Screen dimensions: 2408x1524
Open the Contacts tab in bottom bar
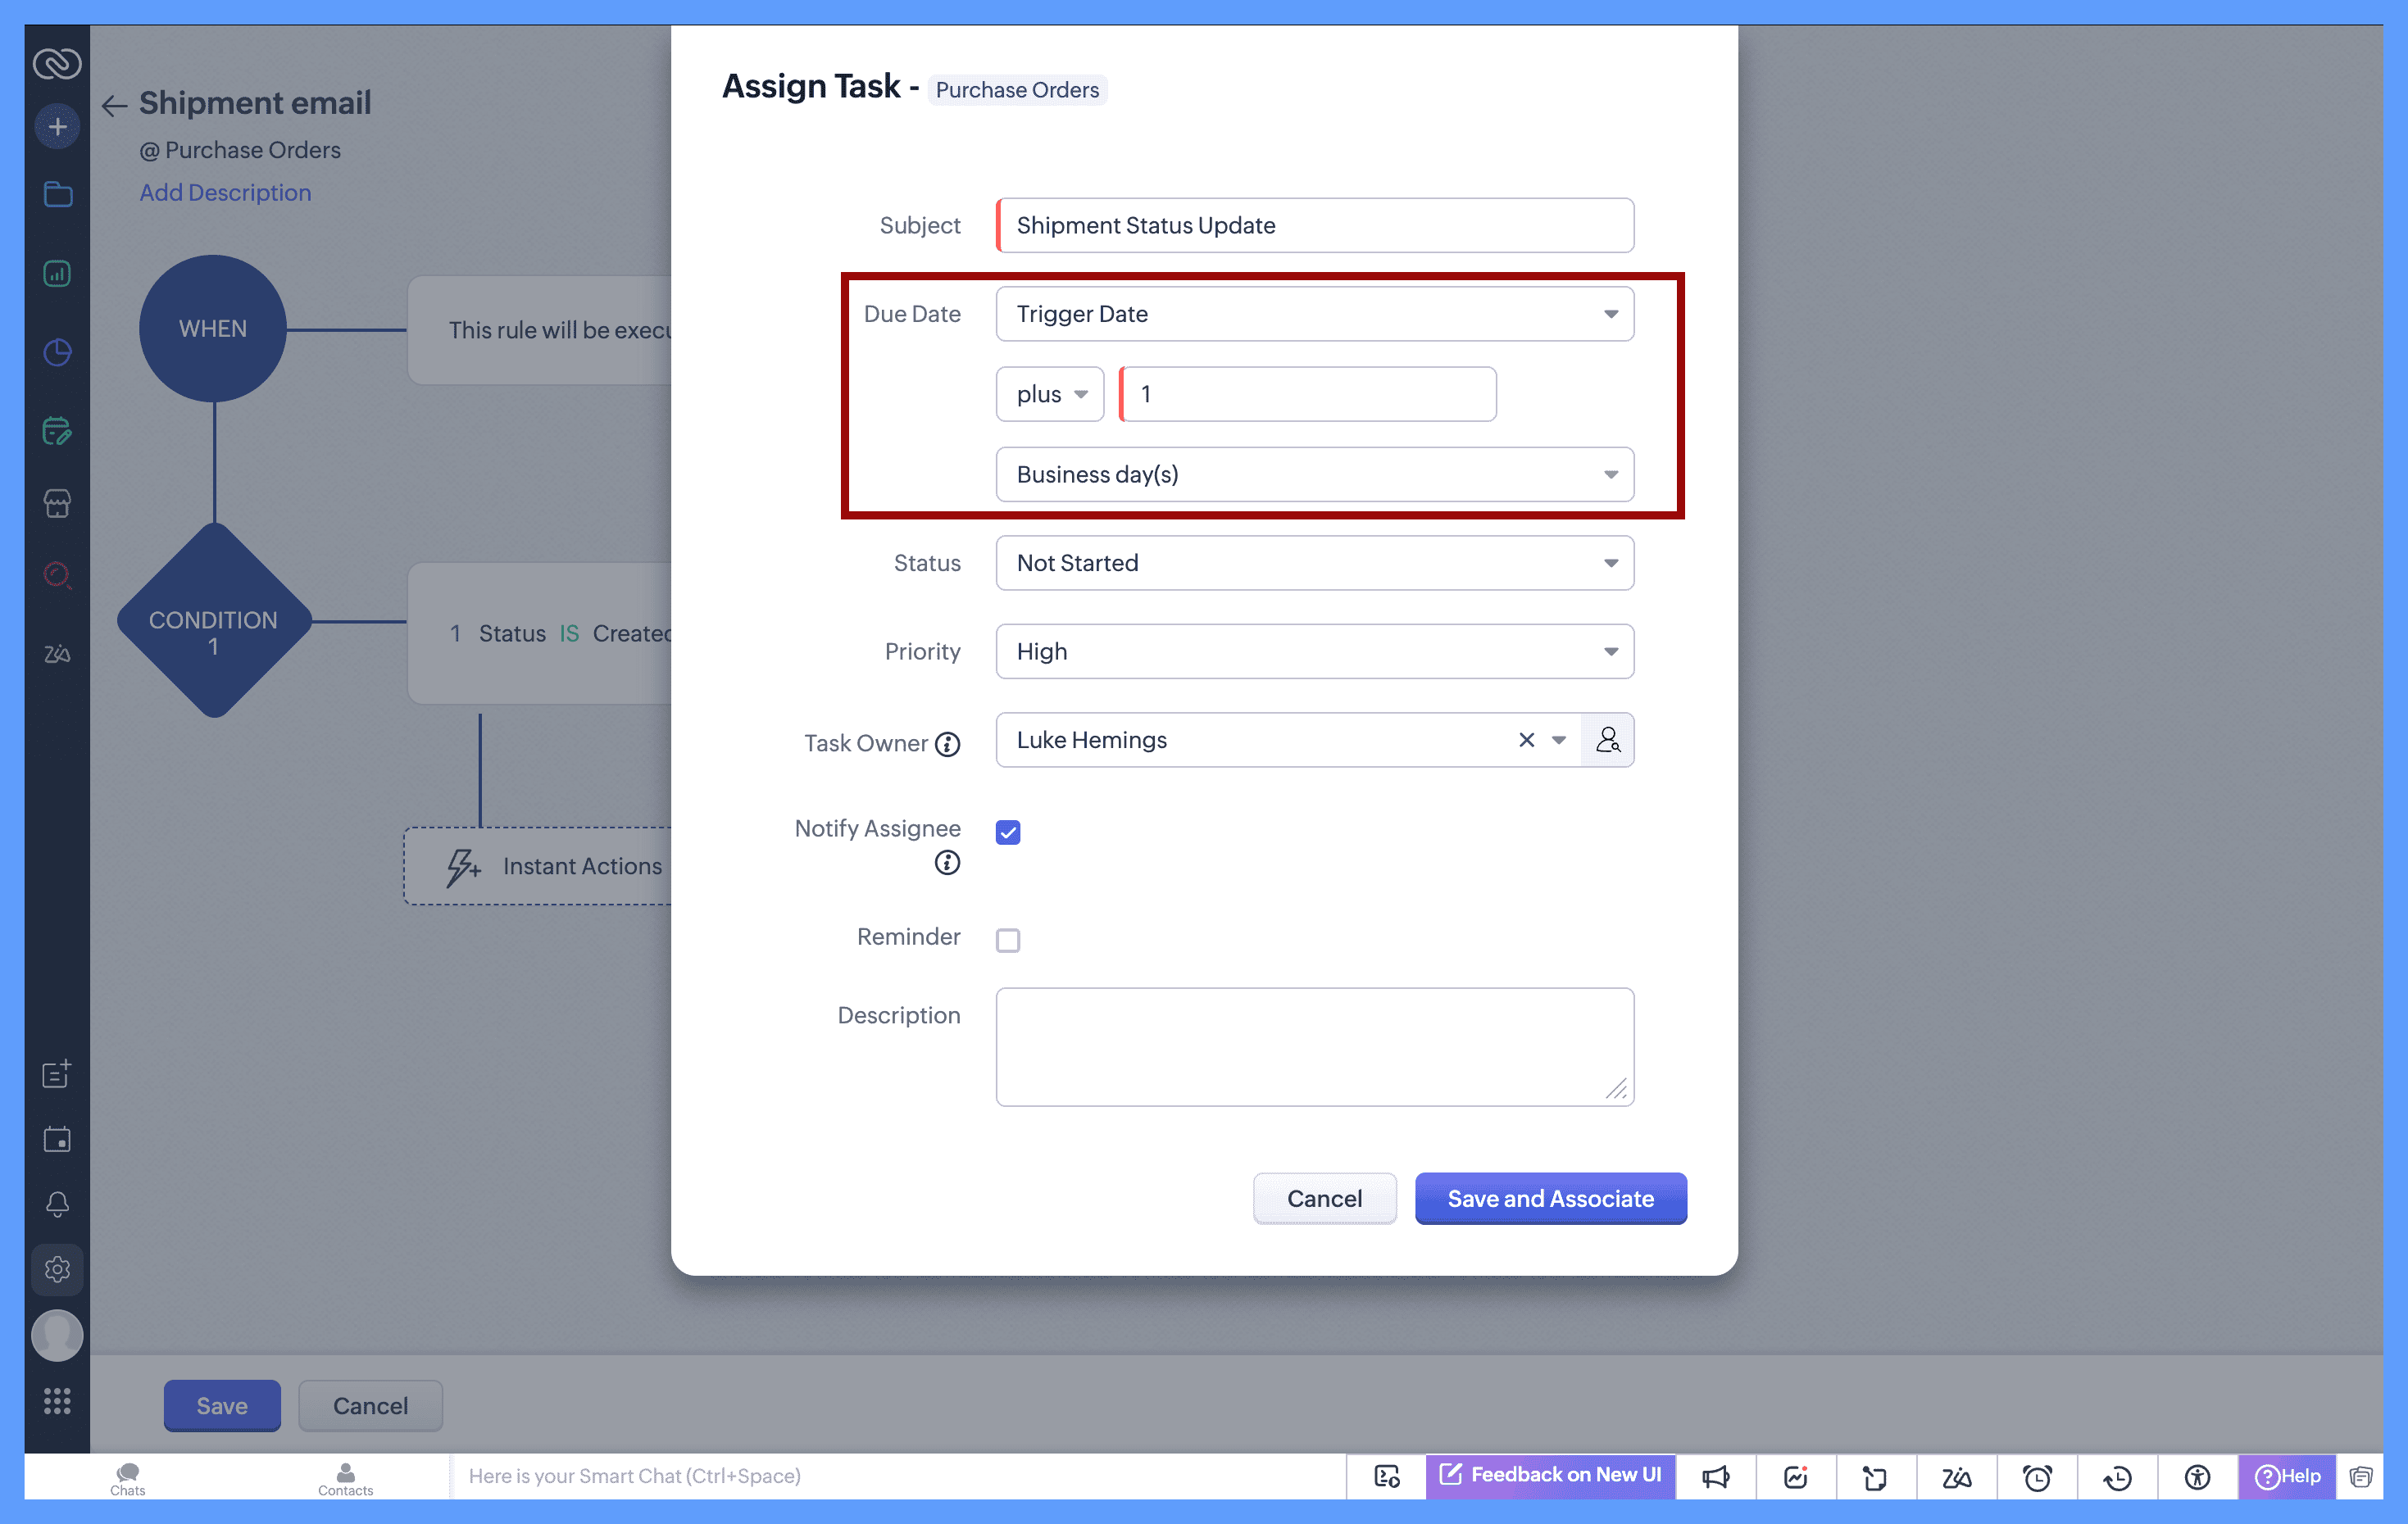(345, 1478)
